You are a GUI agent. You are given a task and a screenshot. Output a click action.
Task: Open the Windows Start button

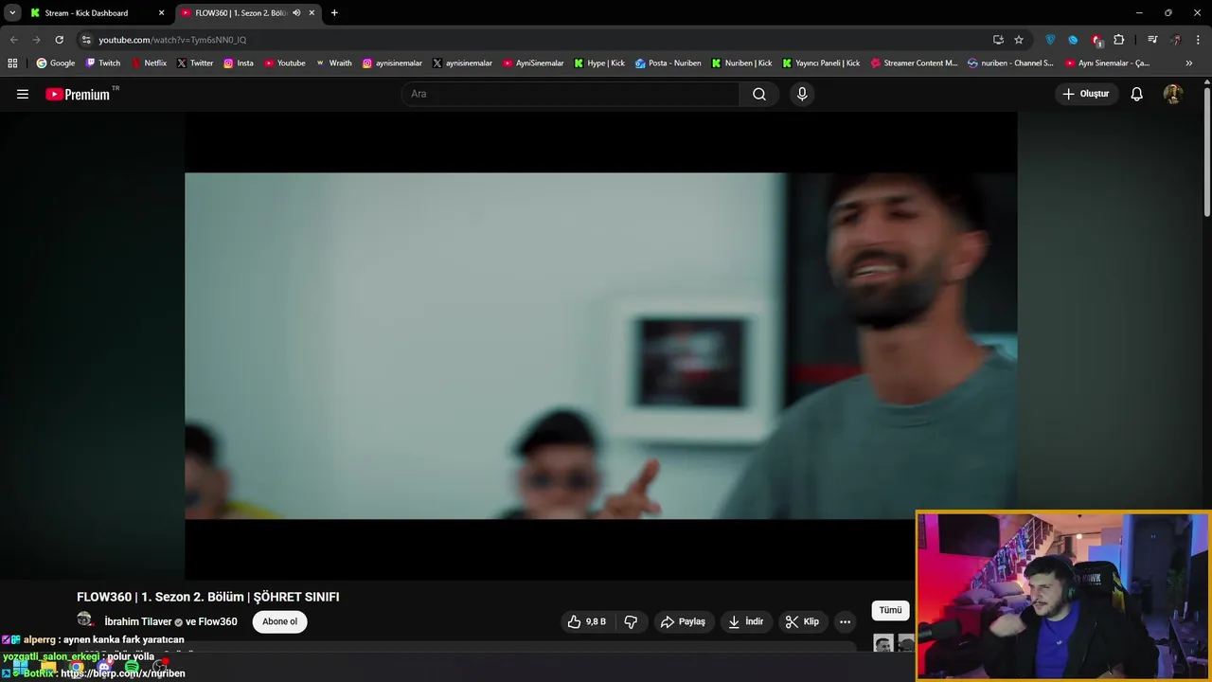click(20, 668)
